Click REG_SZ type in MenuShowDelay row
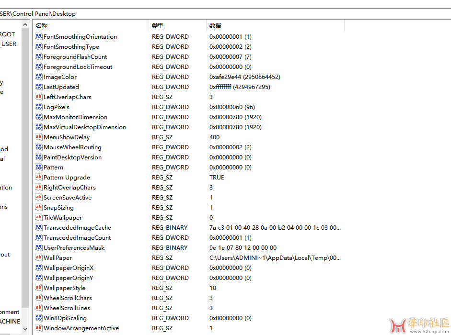Viewport: 451px width, 335px height. [162, 137]
